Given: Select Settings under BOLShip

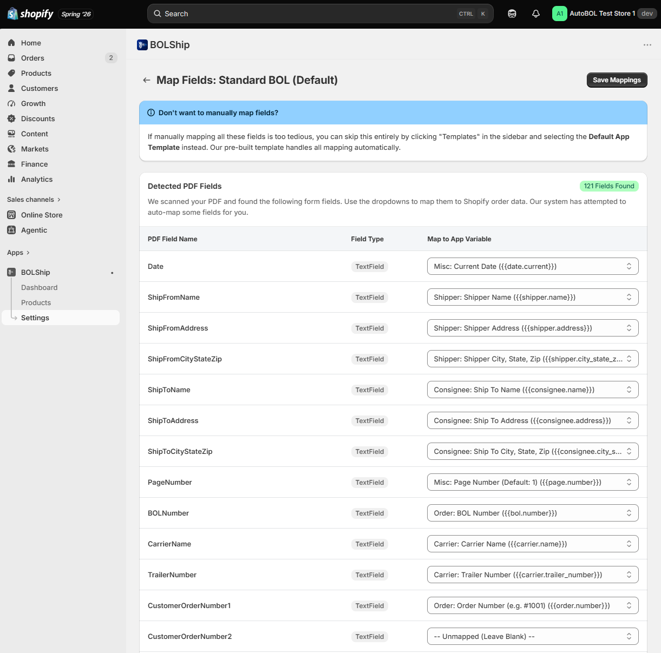Looking at the screenshot, I should point(61,318).
